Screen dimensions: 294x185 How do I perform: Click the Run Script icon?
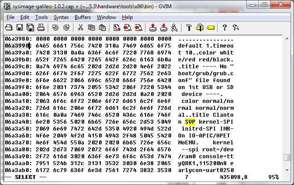tap(175, 28)
